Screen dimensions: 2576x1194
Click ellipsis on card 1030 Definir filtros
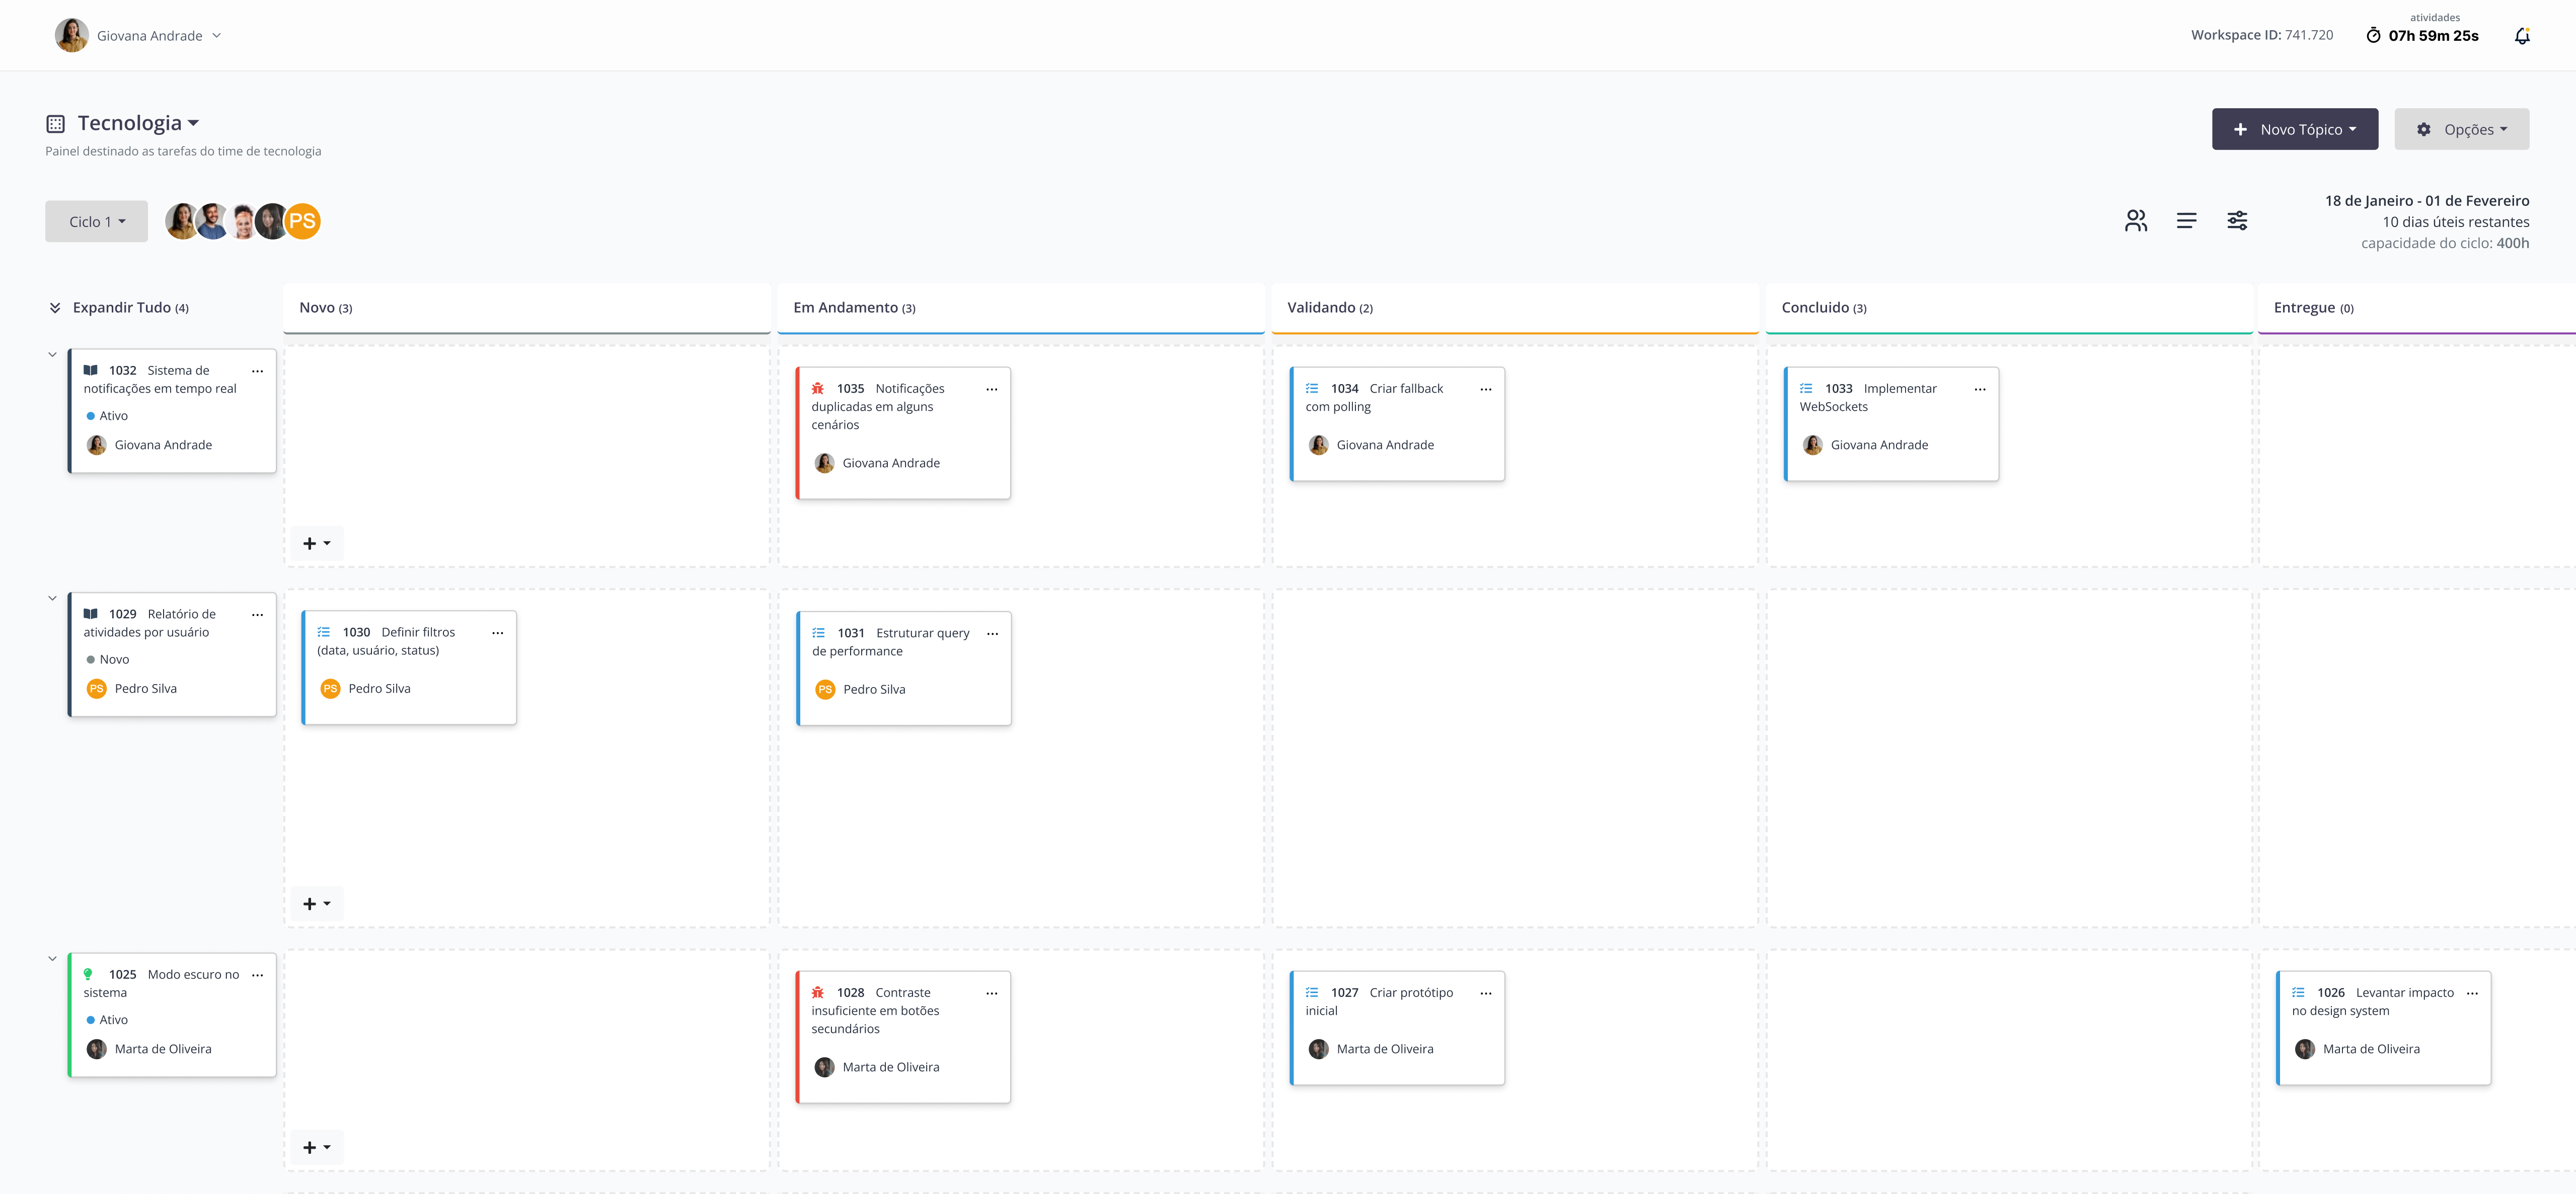497,633
